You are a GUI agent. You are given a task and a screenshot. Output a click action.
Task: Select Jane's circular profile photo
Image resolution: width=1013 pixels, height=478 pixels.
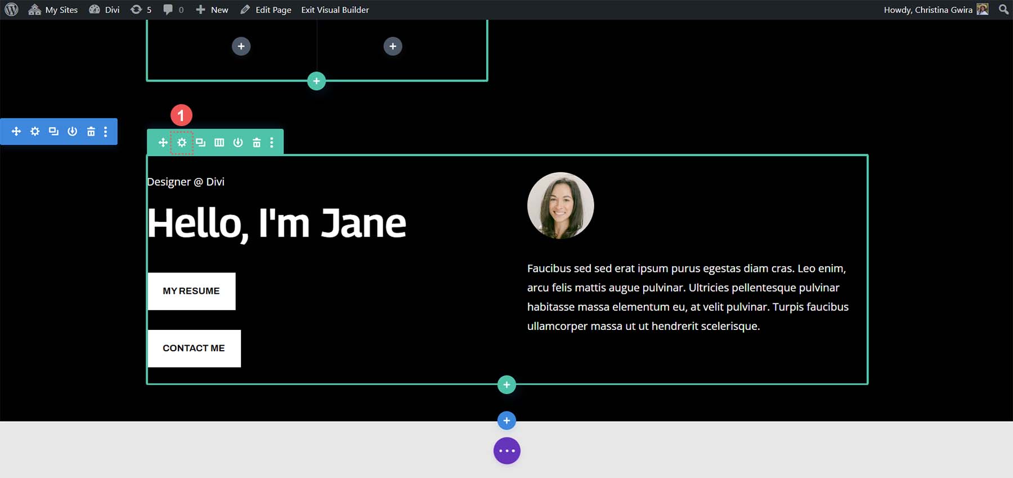point(560,206)
